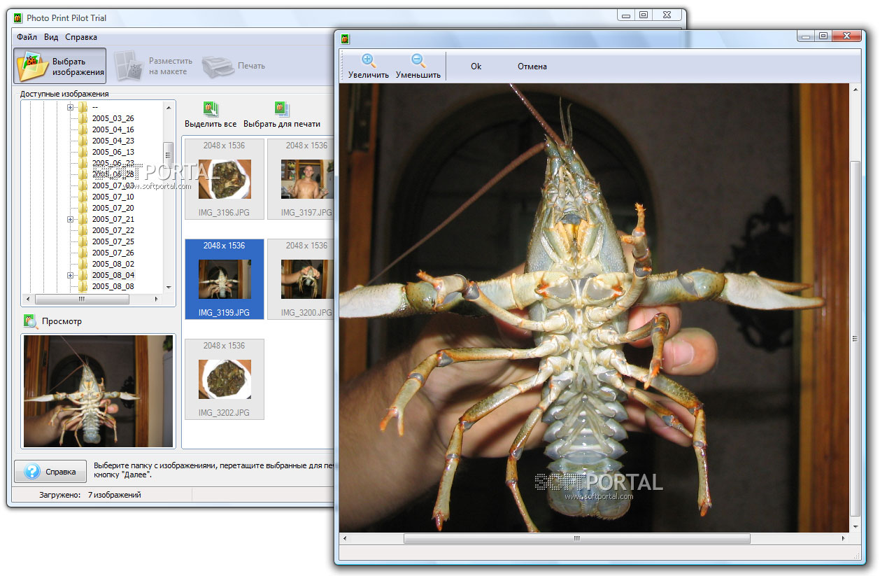The height and width of the screenshot is (576, 880).
Task: Click the 'Доступные изображения' panel label
Action: pyautogui.click(x=64, y=94)
